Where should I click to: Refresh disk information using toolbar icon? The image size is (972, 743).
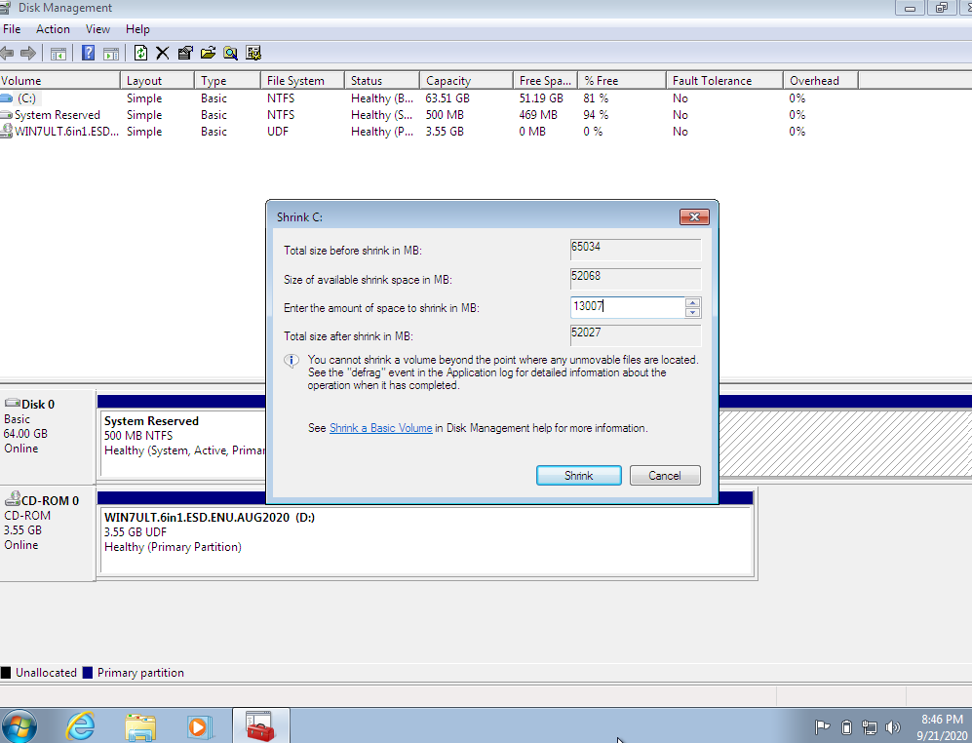[x=139, y=54]
